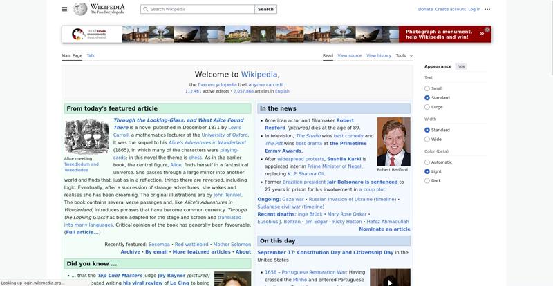The width and height of the screenshot is (553, 286).
Task: Select Small text size
Action: point(427,88)
